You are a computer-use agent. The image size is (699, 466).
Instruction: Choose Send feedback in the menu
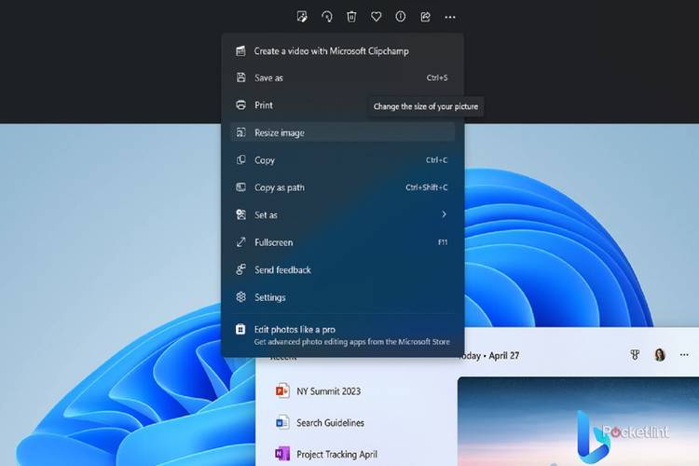(x=343, y=269)
